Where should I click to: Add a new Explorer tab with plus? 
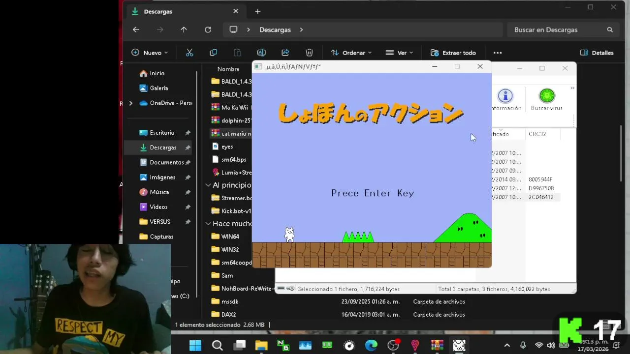click(257, 11)
